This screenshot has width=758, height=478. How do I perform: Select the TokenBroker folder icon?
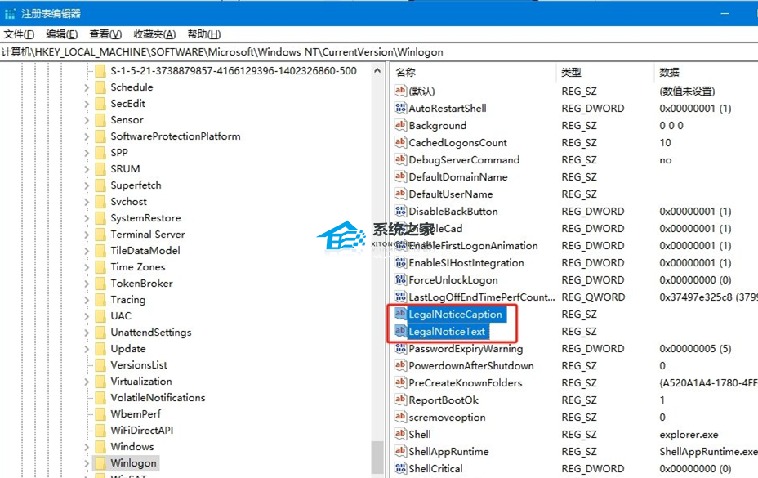100,284
